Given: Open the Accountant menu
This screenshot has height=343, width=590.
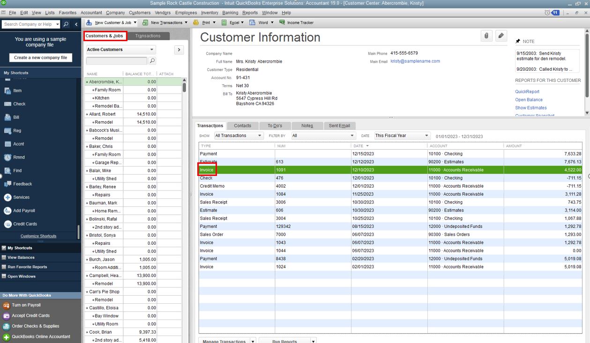Looking at the screenshot, I should (x=91, y=13).
